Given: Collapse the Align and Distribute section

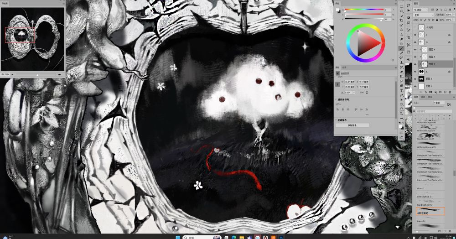Looking at the screenshot, I should 336,99.
